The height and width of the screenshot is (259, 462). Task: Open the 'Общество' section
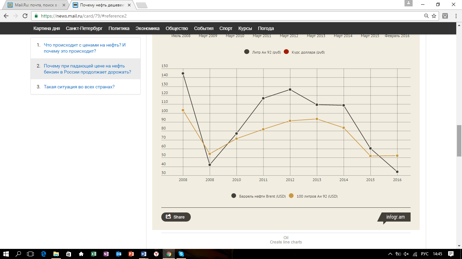coord(177,28)
